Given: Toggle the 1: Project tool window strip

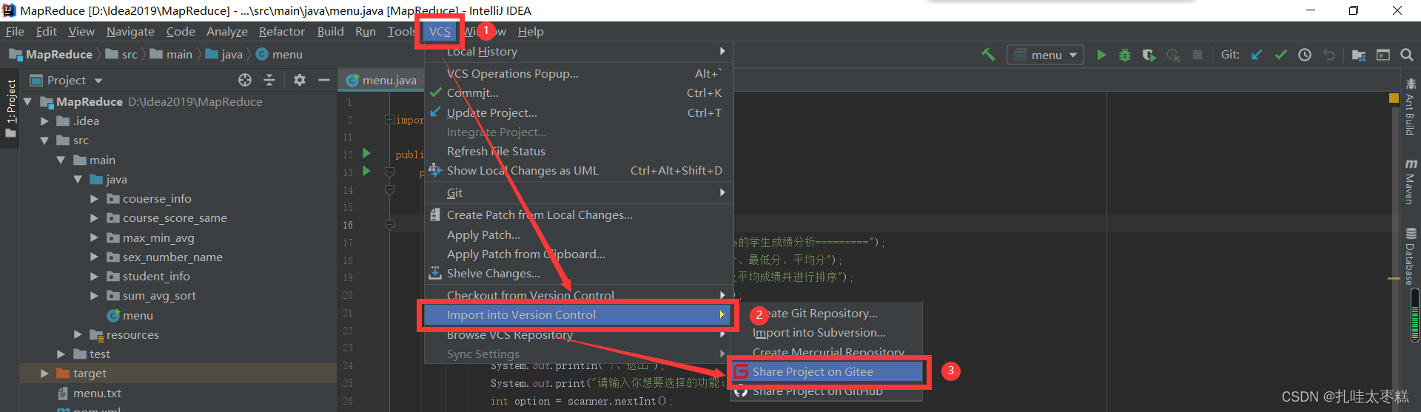Looking at the screenshot, I should [10, 108].
